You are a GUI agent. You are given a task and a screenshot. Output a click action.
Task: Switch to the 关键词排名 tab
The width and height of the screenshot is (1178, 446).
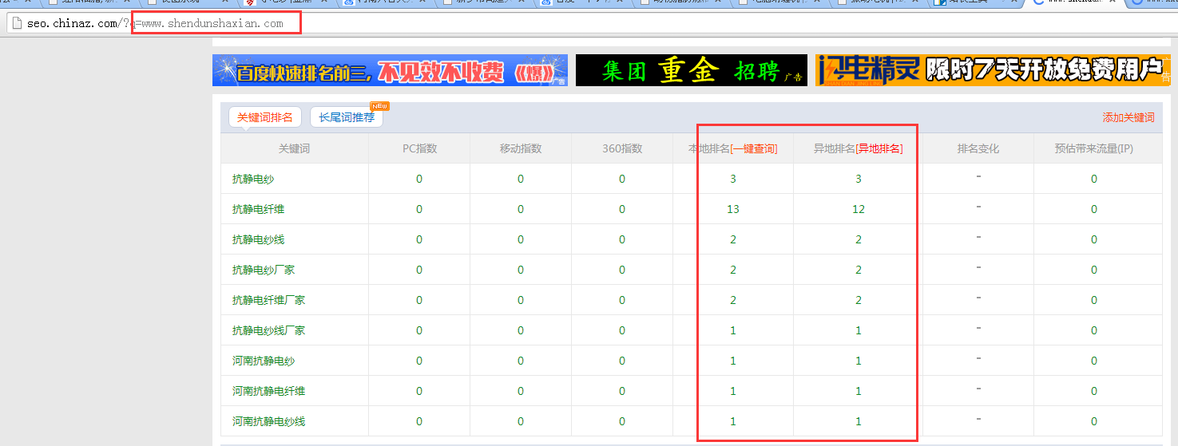[265, 117]
